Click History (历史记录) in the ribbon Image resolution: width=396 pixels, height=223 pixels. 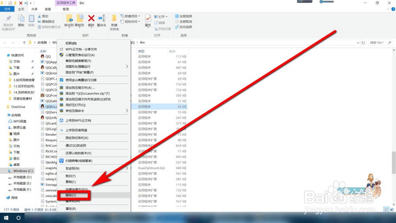pyautogui.click(x=163, y=29)
